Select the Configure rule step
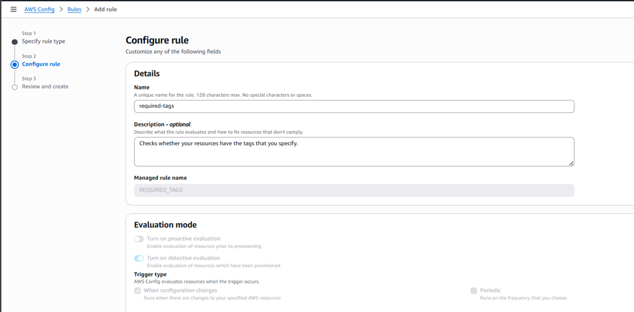Image resolution: width=634 pixels, height=312 pixels. pyautogui.click(x=41, y=64)
